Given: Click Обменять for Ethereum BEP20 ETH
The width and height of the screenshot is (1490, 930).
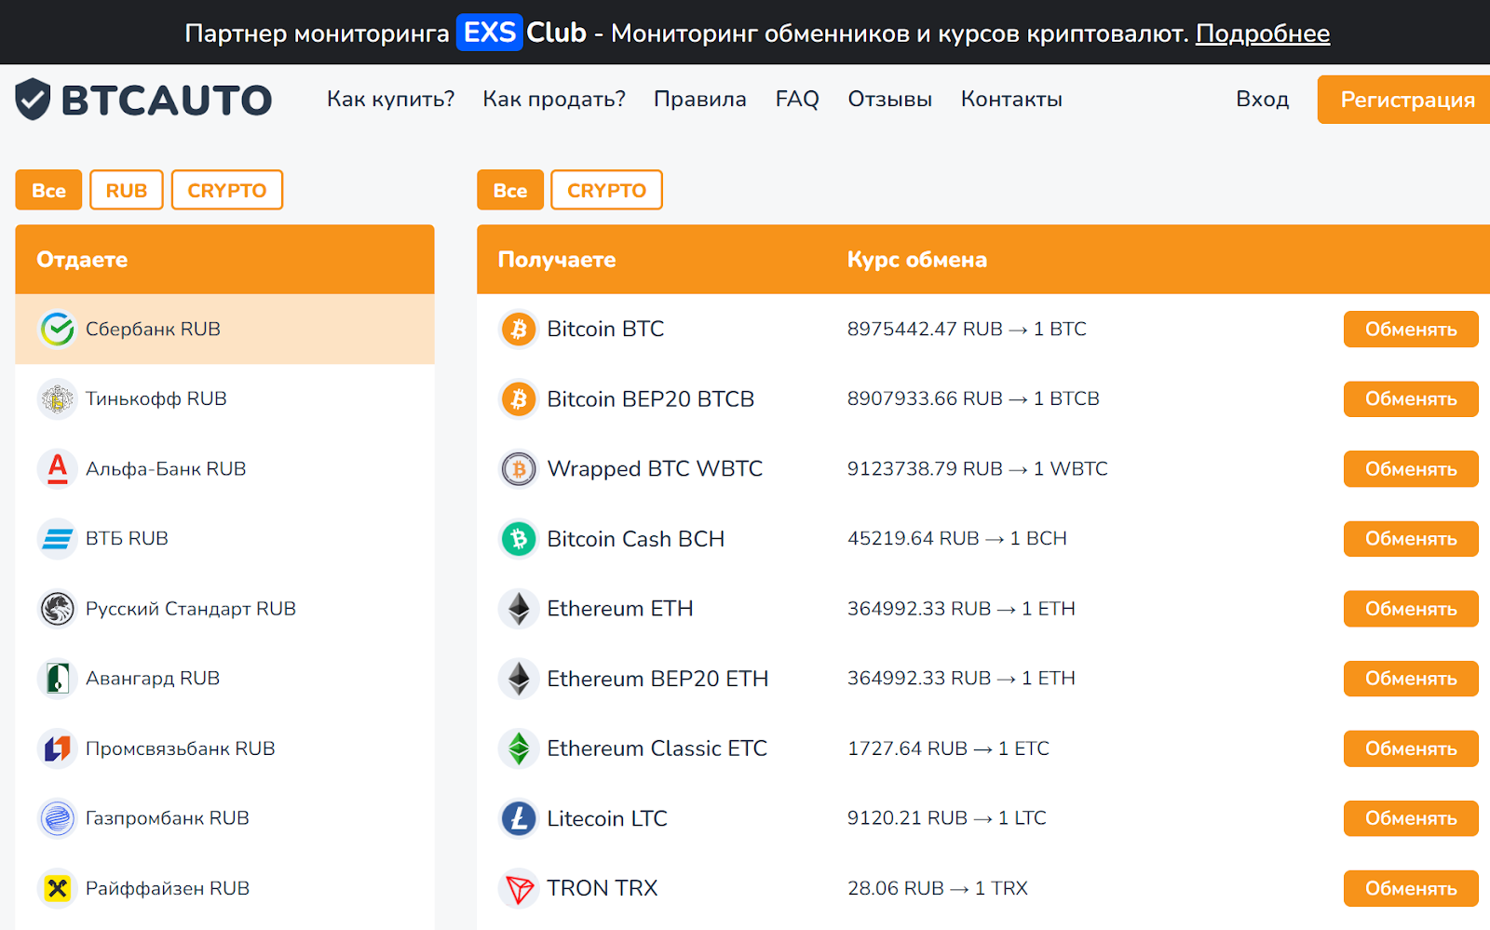Looking at the screenshot, I should [1411, 679].
